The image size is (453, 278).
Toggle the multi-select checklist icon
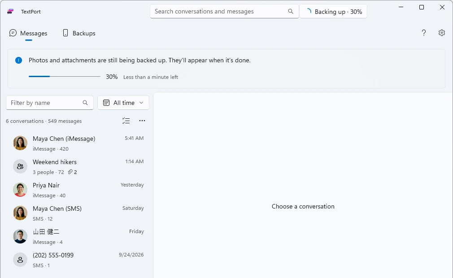pos(126,121)
